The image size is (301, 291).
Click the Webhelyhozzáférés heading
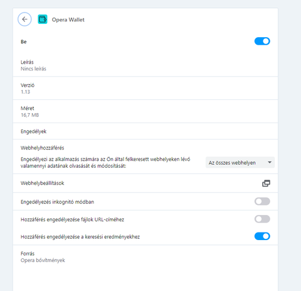(43, 148)
